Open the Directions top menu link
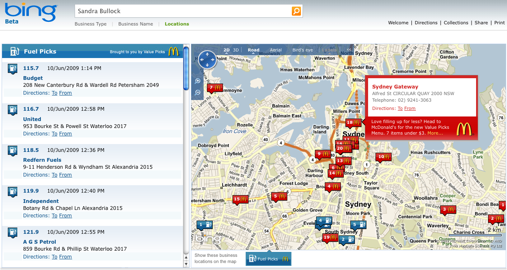Viewport: 507px width, 270px height. click(426, 23)
